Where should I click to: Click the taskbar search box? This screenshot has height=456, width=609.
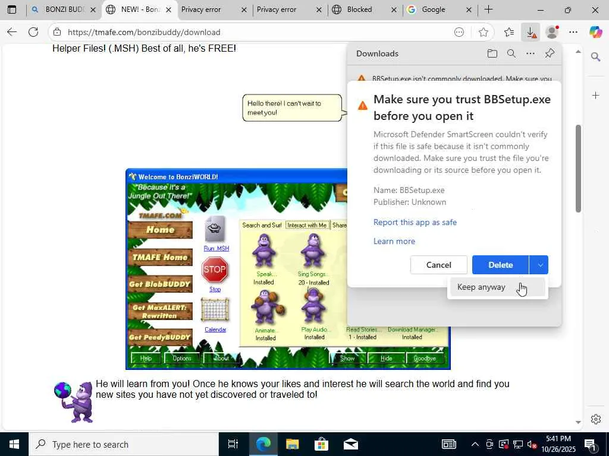pos(124,444)
